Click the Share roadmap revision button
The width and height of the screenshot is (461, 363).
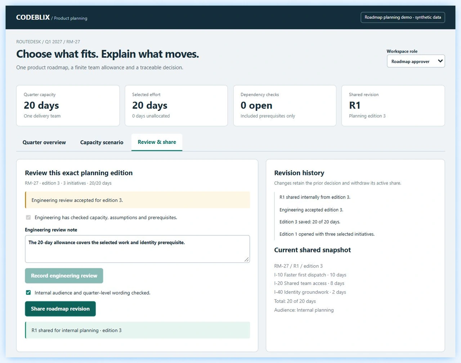tap(60, 309)
